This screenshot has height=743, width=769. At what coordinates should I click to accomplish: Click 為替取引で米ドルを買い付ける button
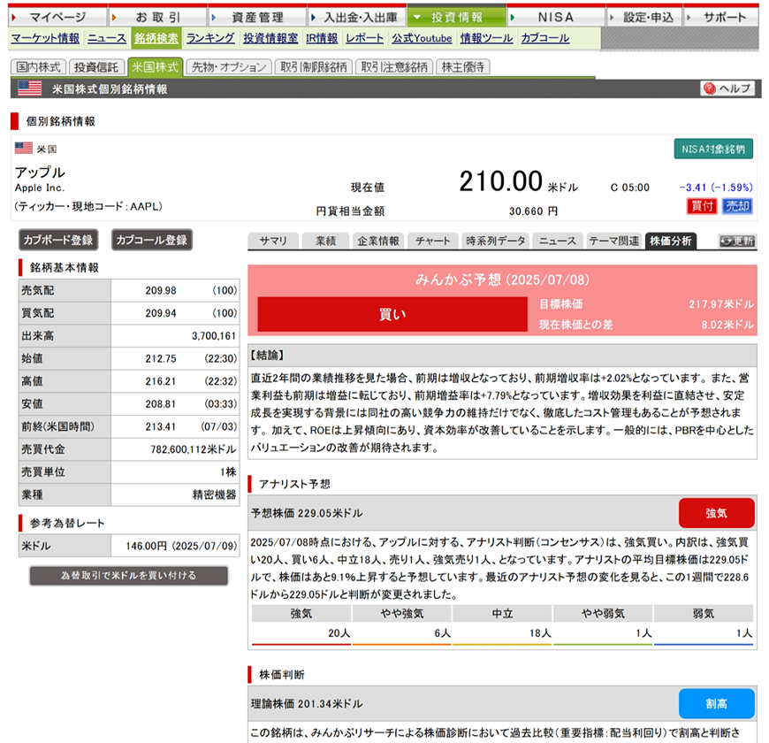pyautogui.click(x=128, y=575)
